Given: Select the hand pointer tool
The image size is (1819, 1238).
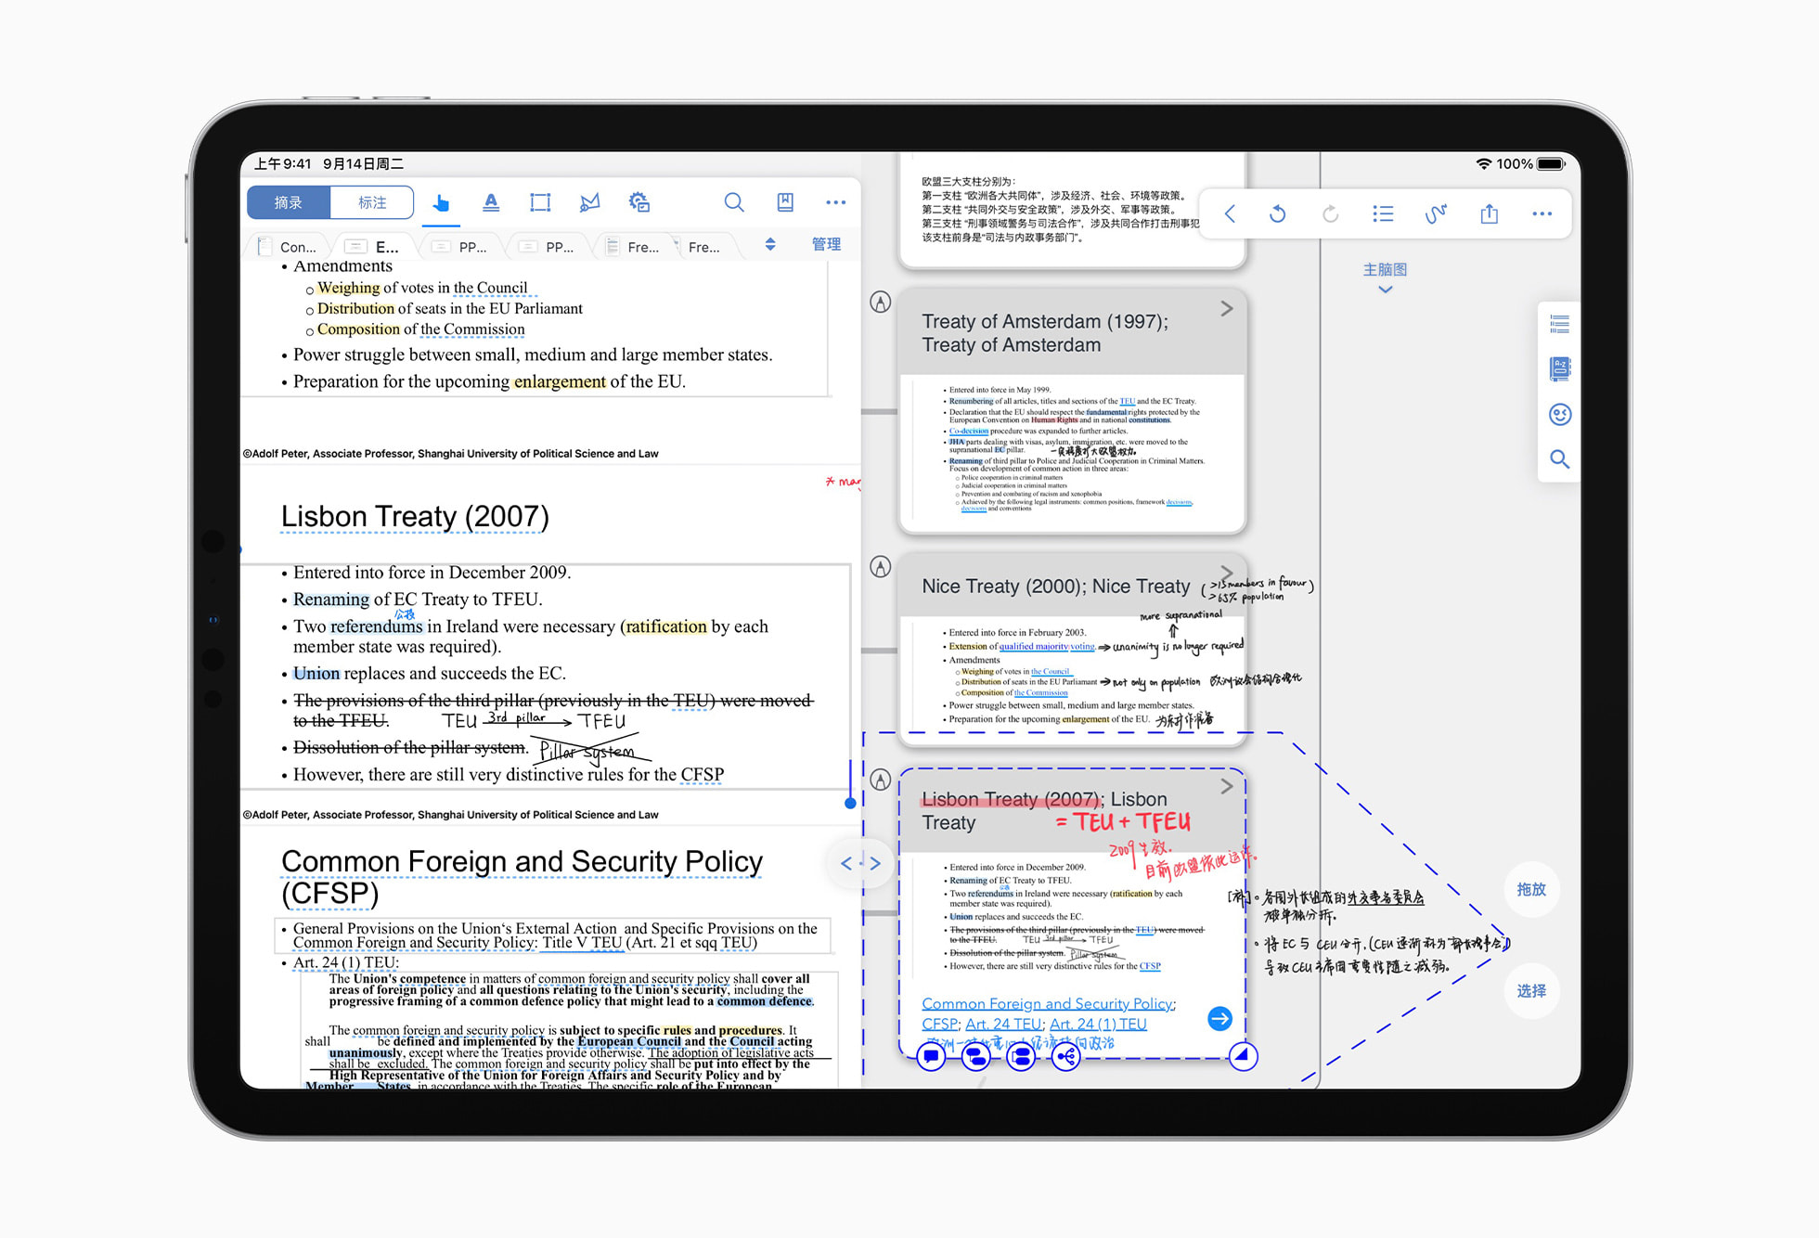Looking at the screenshot, I should (x=441, y=202).
